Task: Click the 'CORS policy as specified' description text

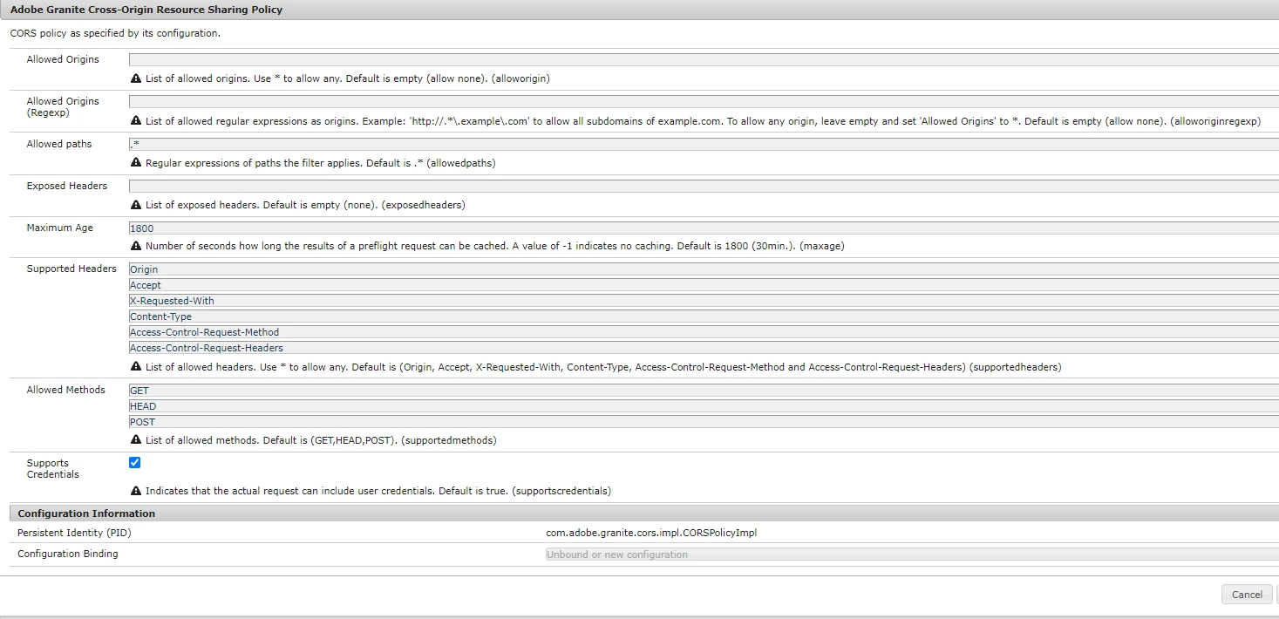Action: pyautogui.click(x=114, y=33)
